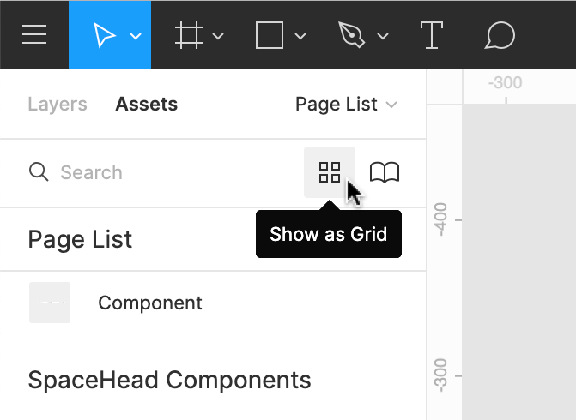Expand the shape tools chevron
Image resolution: width=576 pixels, height=420 pixels.
click(300, 36)
